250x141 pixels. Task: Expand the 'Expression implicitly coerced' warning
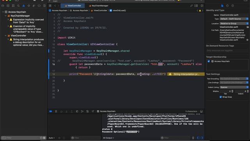tap(8, 20)
